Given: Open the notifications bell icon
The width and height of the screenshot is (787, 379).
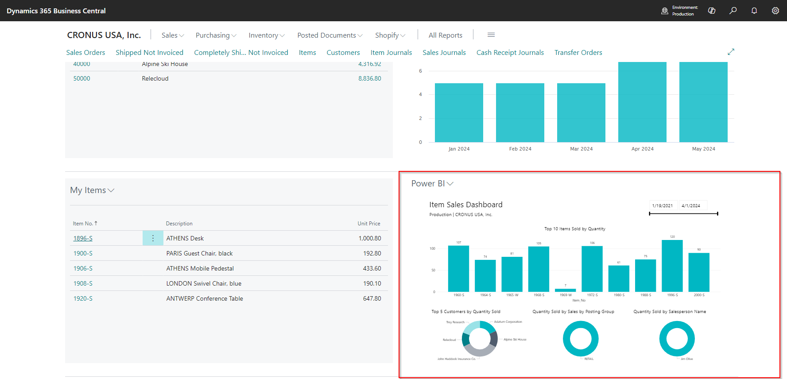Looking at the screenshot, I should (754, 11).
